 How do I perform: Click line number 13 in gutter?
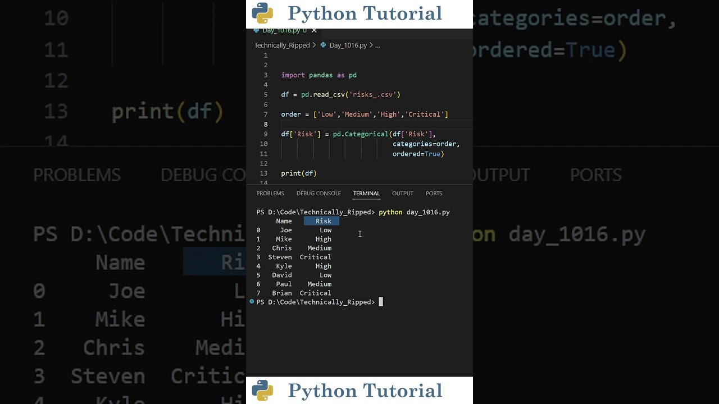(x=264, y=173)
